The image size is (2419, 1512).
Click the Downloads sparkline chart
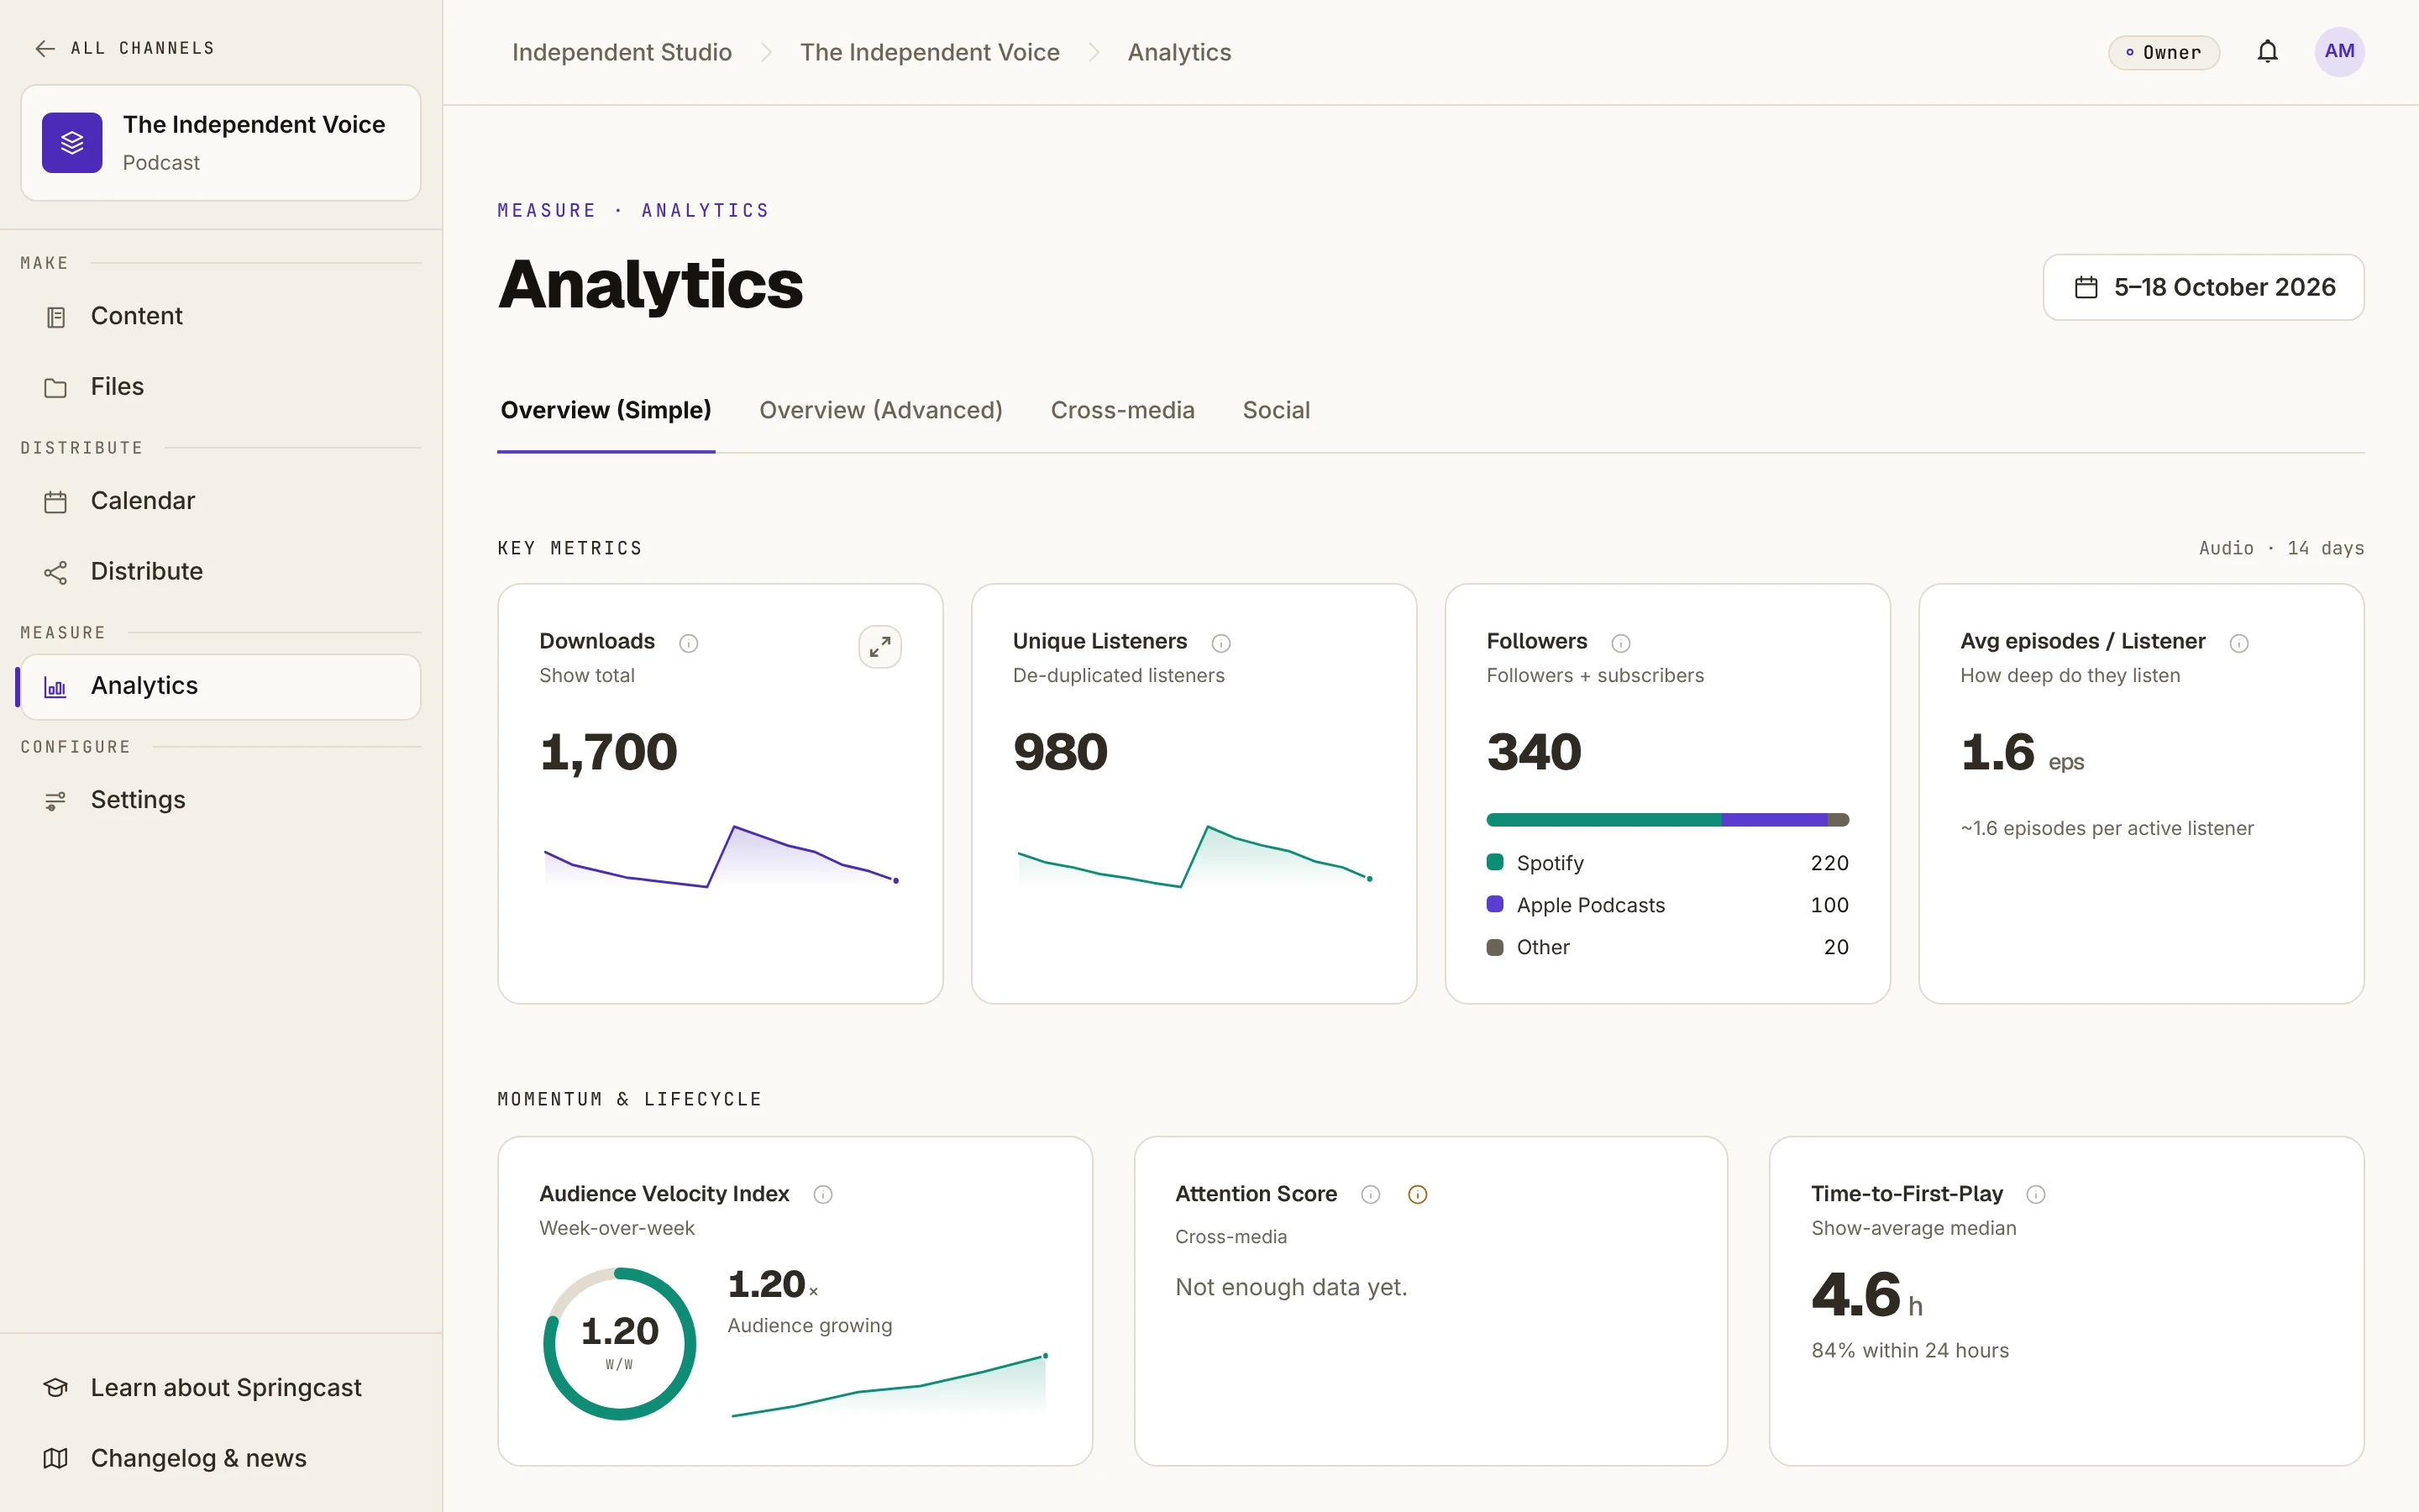(x=720, y=856)
